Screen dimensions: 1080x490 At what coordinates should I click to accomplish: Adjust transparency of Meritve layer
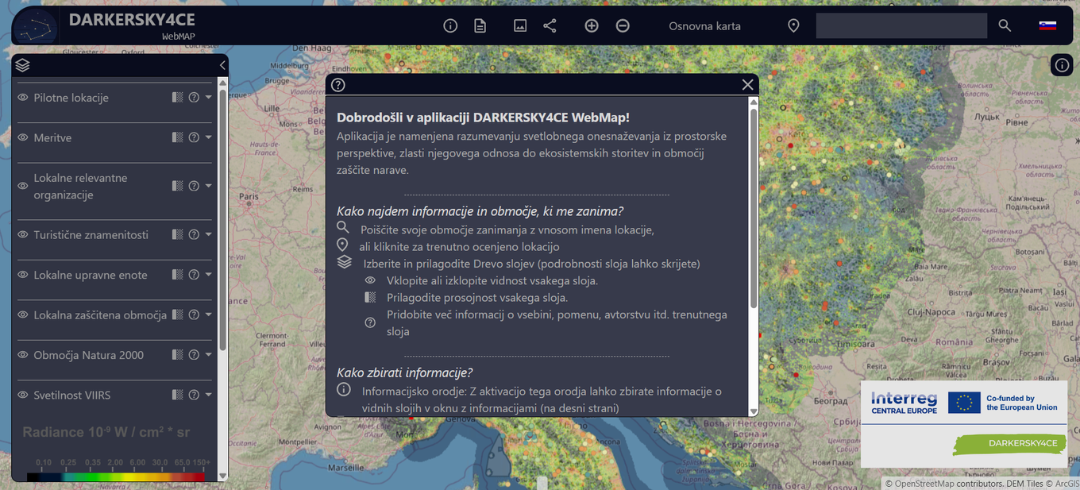click(178, 137)
